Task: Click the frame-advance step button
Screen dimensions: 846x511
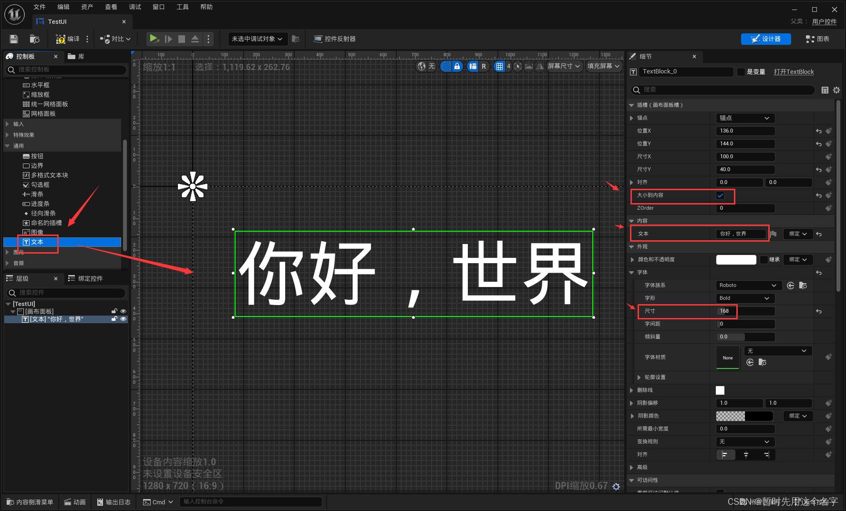Action: 168,39
